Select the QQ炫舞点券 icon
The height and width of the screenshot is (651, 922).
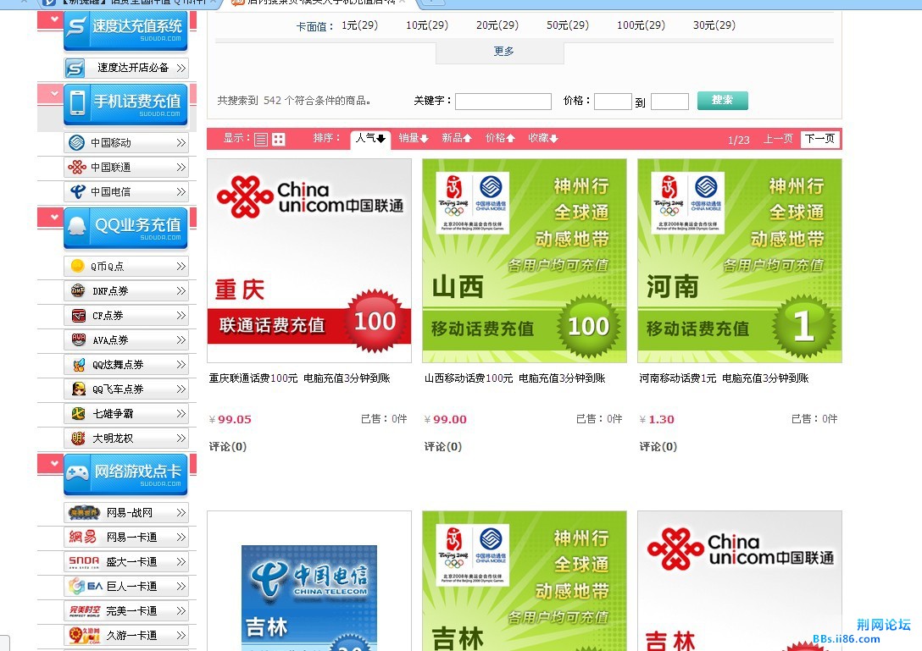(x=79, y=365)
